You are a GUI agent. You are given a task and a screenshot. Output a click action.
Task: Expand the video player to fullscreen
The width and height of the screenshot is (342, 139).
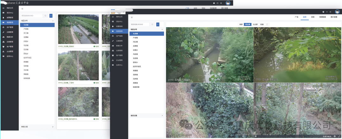tap(339, 136)
